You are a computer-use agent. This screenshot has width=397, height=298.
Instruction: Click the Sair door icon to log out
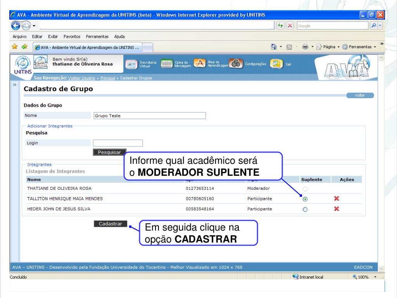276,64
